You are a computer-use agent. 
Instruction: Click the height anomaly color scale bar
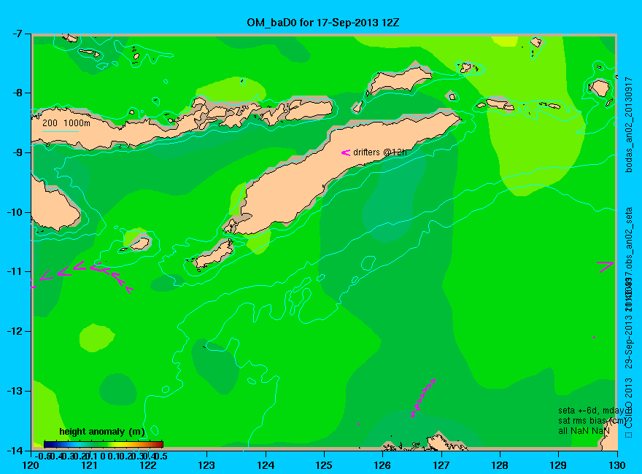point(104,444)
